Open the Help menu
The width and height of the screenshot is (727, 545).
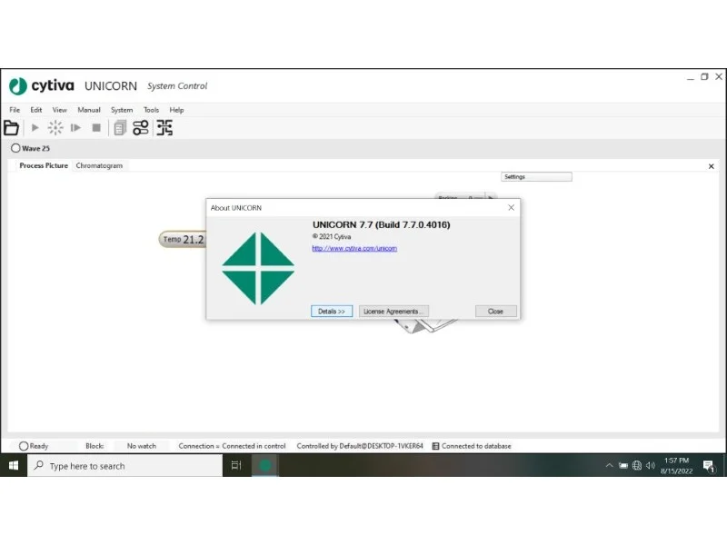[x=176, y=110]
